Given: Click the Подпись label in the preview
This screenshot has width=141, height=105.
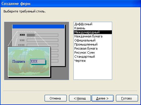Looking at the screenshot, I should (x=19, y=61).
